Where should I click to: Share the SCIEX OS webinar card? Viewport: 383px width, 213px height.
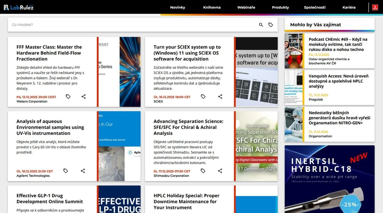[220, 97]
